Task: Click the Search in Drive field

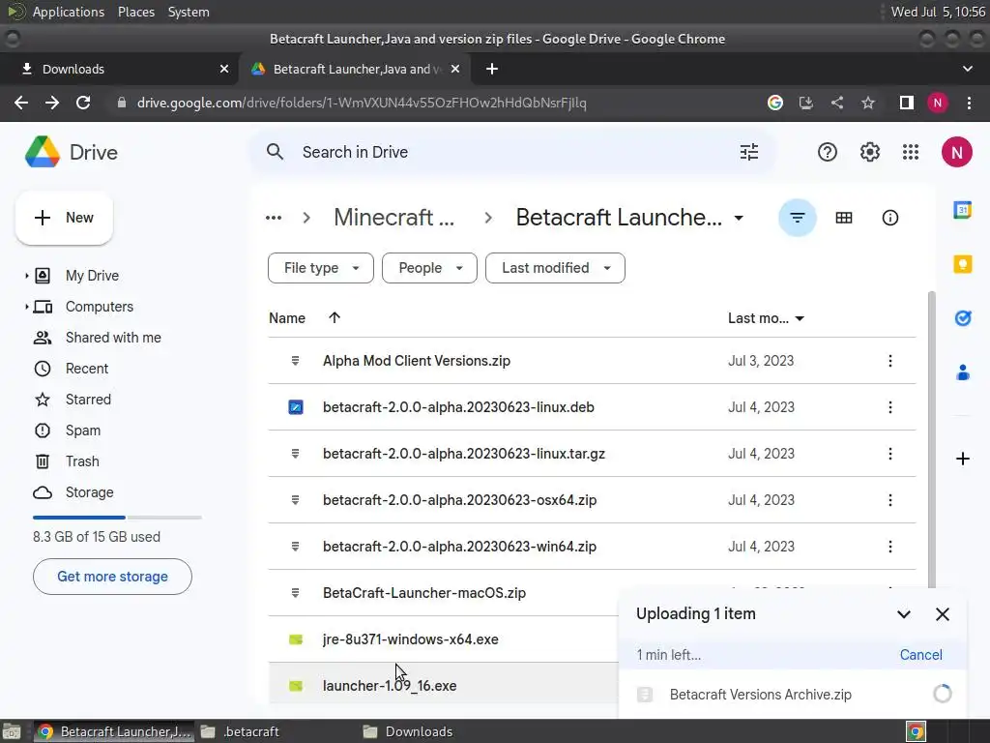Action: [x=511, y=152]
